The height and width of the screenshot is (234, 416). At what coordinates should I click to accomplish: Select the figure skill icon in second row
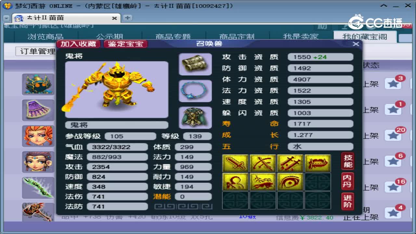[235, 182]
